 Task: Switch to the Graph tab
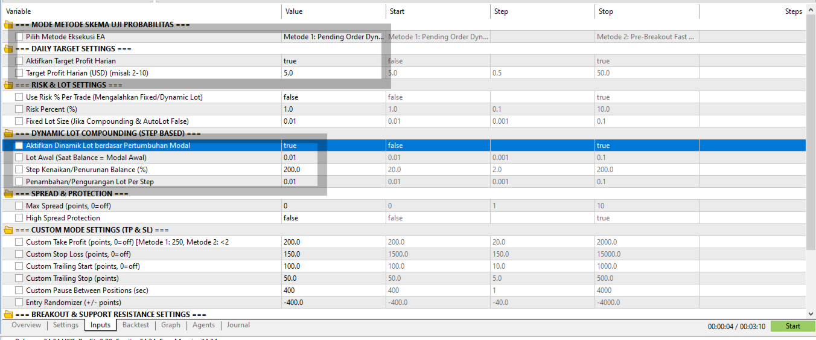pyautogui.click(x=171, y=325)
